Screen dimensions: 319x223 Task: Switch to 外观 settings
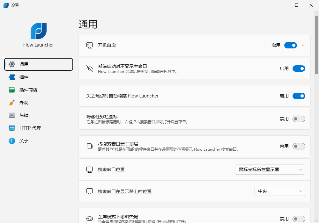click(39, 103)
